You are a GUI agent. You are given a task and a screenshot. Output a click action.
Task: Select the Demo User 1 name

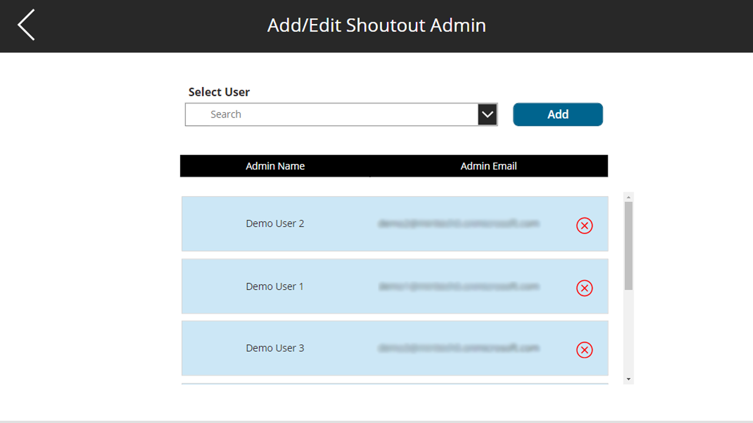coord(275,287)
